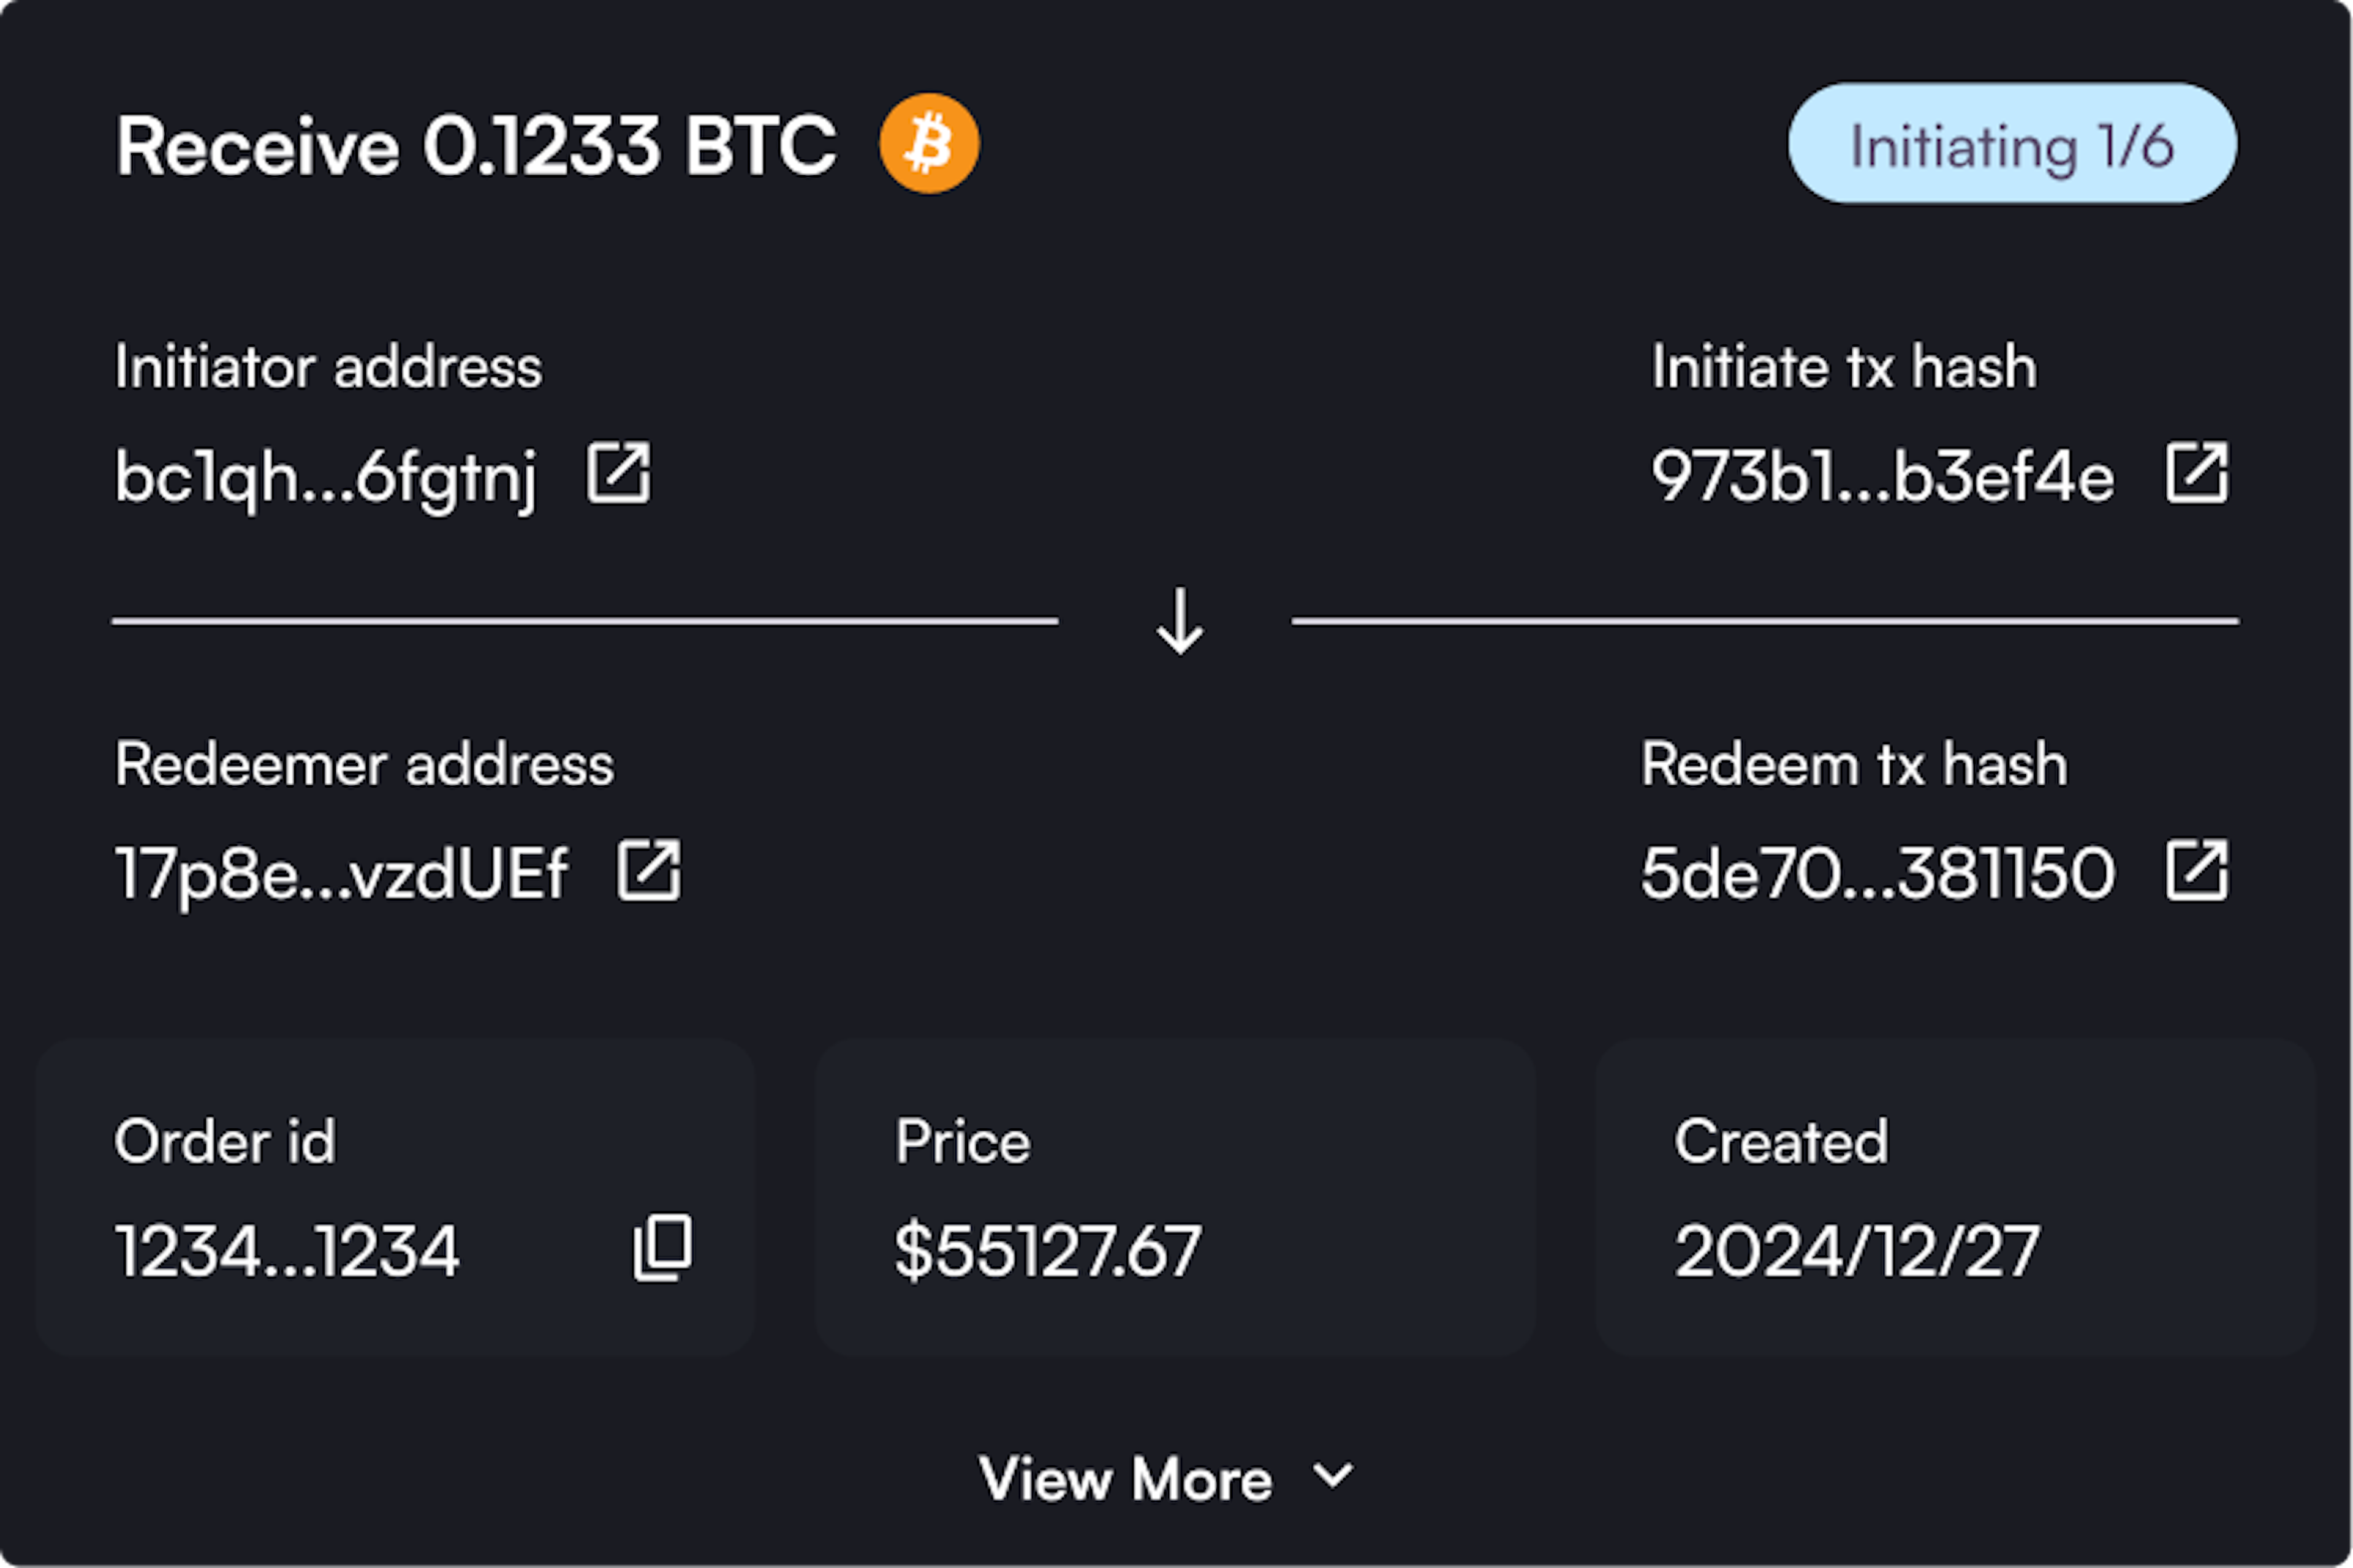Click the Price card label
2353x1568 pixels.
[963, 1141]
